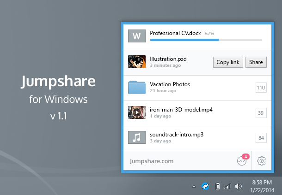Click the 67% upload percentage text
This screenshot has width=282, height=195.
pyautogui.click(x=209, y=34)
